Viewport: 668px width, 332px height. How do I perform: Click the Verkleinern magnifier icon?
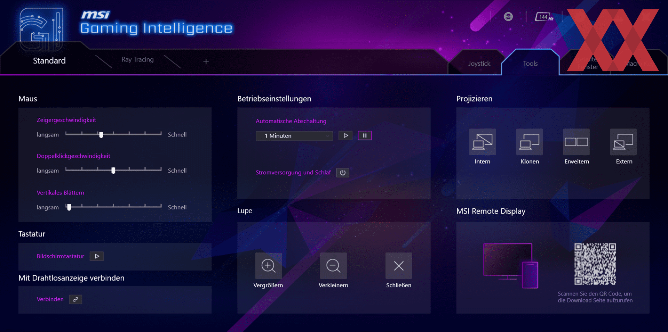(333, 266)
